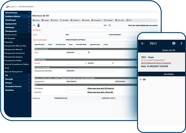Open the calendar picker next to Data field
186x133 pixels.
click(x=89, y=52)
